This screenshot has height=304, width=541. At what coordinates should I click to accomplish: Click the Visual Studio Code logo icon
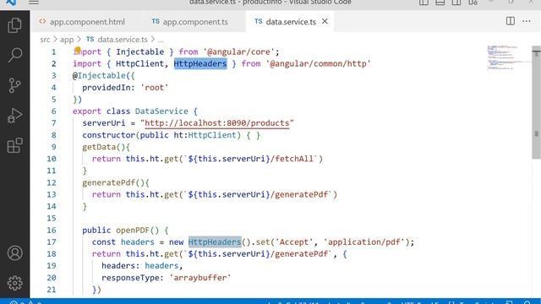[x=11, y=3]
